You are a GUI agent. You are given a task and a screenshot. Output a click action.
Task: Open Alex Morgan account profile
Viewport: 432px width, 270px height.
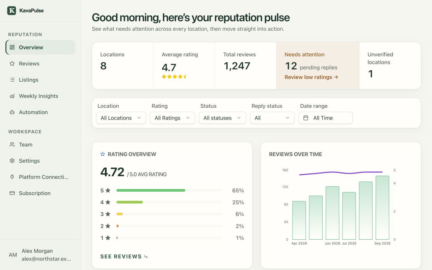click(40, 255)
